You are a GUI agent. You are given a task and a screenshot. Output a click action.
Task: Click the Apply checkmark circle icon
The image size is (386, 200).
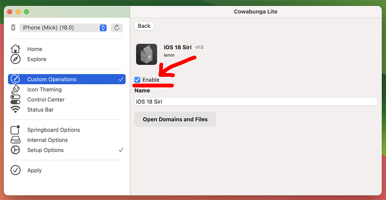click(x=15, y=170)
